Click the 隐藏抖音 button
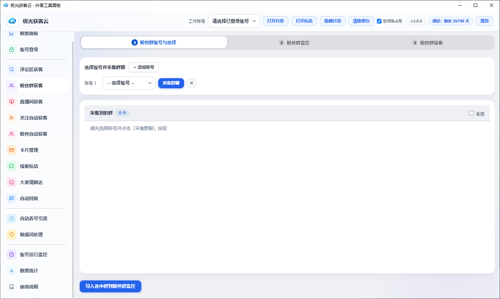Viewport: 500px width, 299px height. click(x=333, y=21)
